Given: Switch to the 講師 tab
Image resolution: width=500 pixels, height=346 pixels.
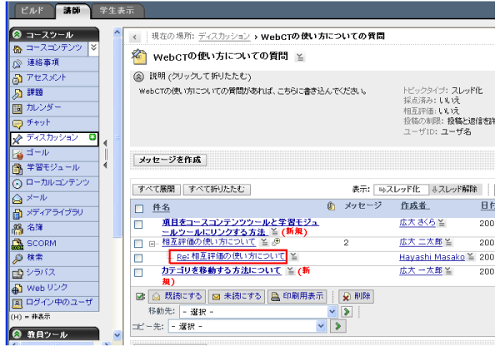Looking at the screenshot, I should [x=72, y=11].
